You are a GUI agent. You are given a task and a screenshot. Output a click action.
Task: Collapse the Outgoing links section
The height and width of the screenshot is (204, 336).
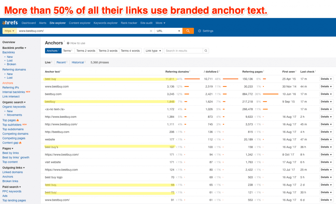point(13,168)
